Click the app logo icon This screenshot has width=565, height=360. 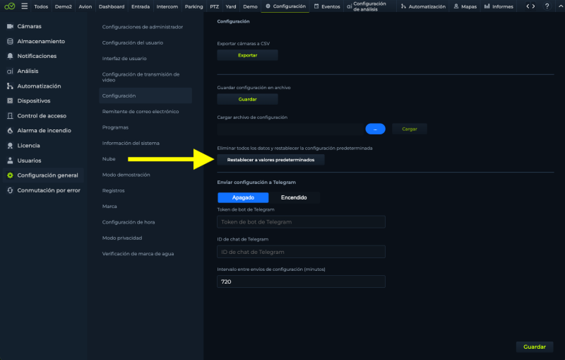click(x=10, y=6)
